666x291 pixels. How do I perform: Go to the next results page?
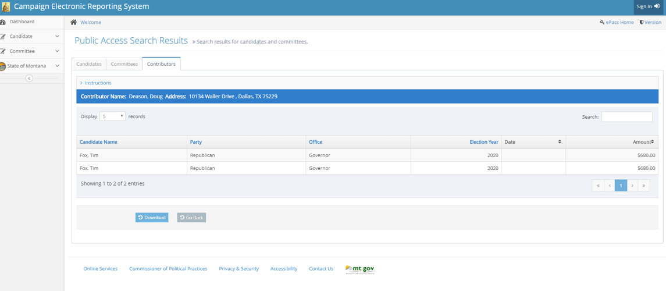pos(632,186)
